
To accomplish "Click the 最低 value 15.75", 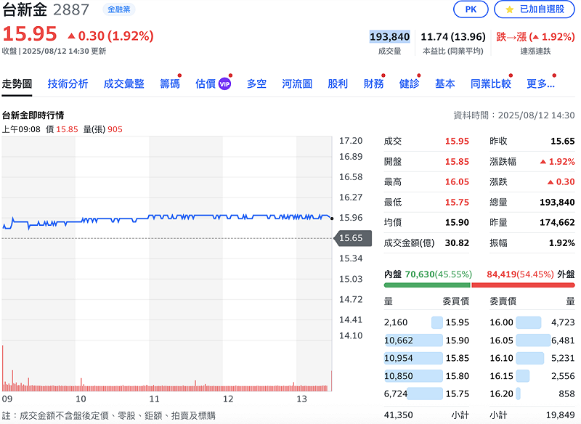I will 457,202.
